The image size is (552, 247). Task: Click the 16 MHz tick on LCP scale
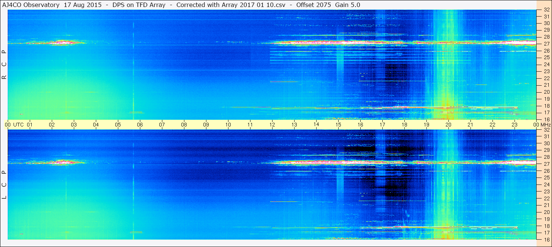pyautogui.click(x=546, y=239)
